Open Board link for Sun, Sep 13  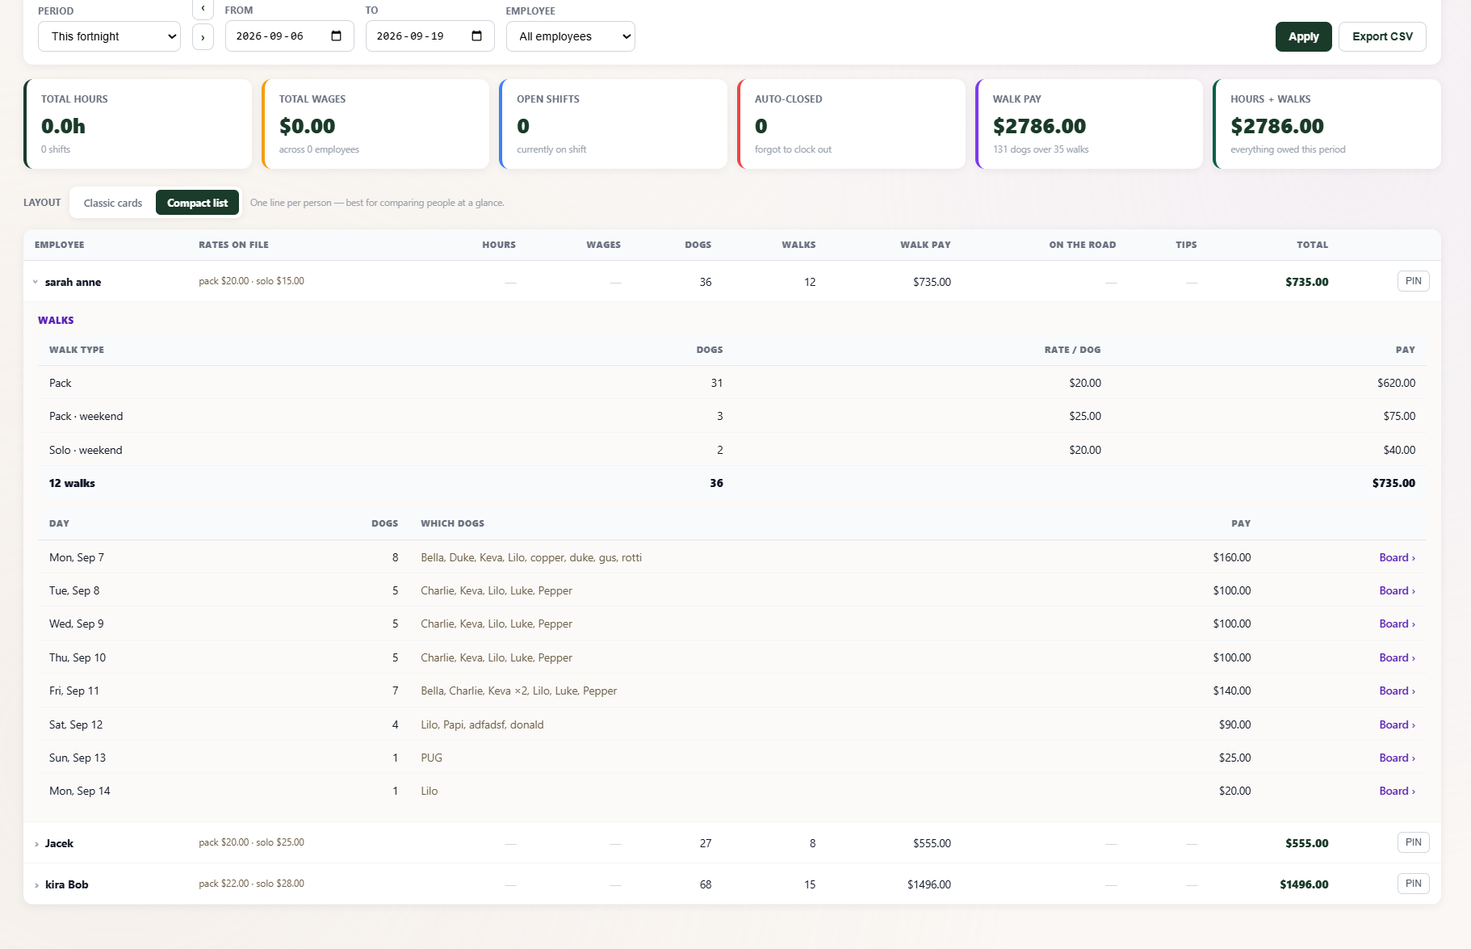click(1397, 758)
